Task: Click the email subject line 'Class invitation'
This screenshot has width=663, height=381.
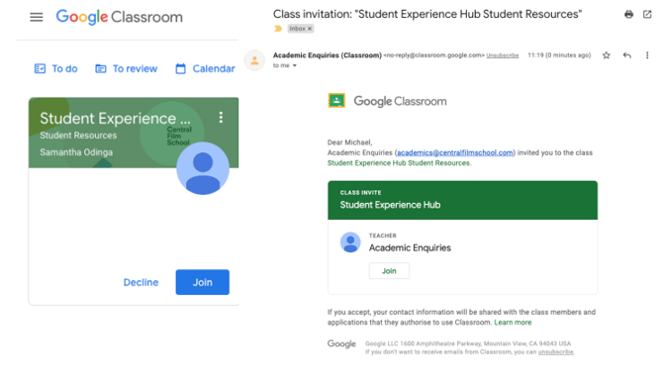Action: pos(427,14)
